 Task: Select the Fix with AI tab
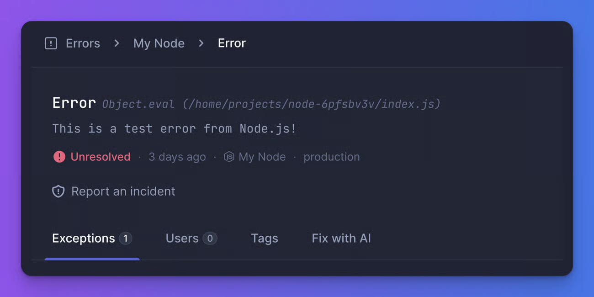[341, 238]
